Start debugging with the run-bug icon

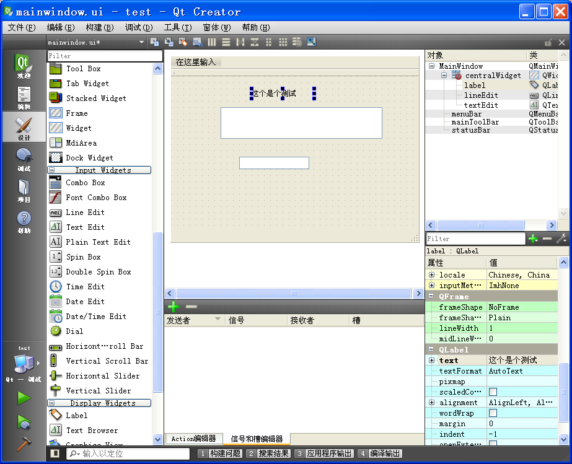click(x=24, y=422)
